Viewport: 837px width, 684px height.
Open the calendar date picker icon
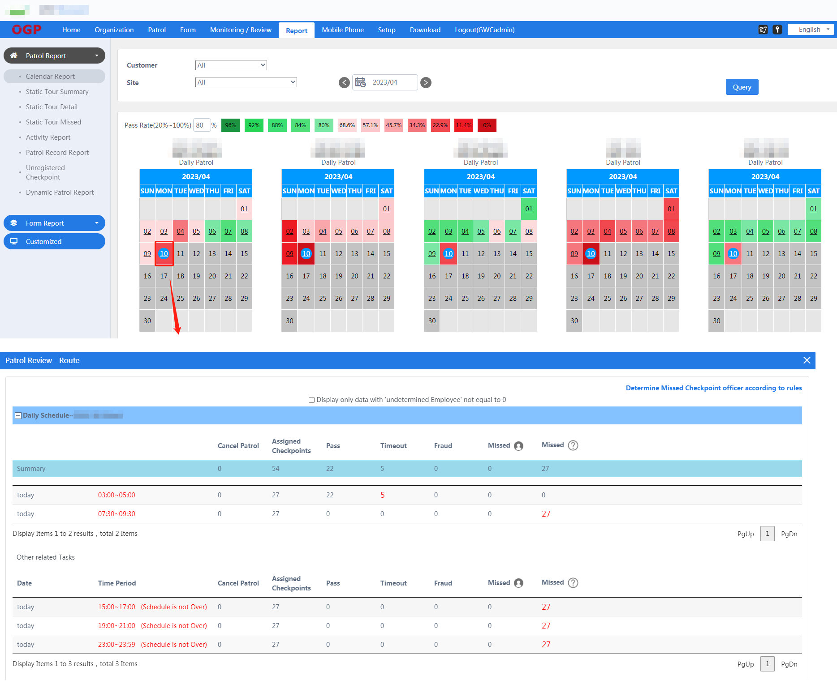(360, 82)
